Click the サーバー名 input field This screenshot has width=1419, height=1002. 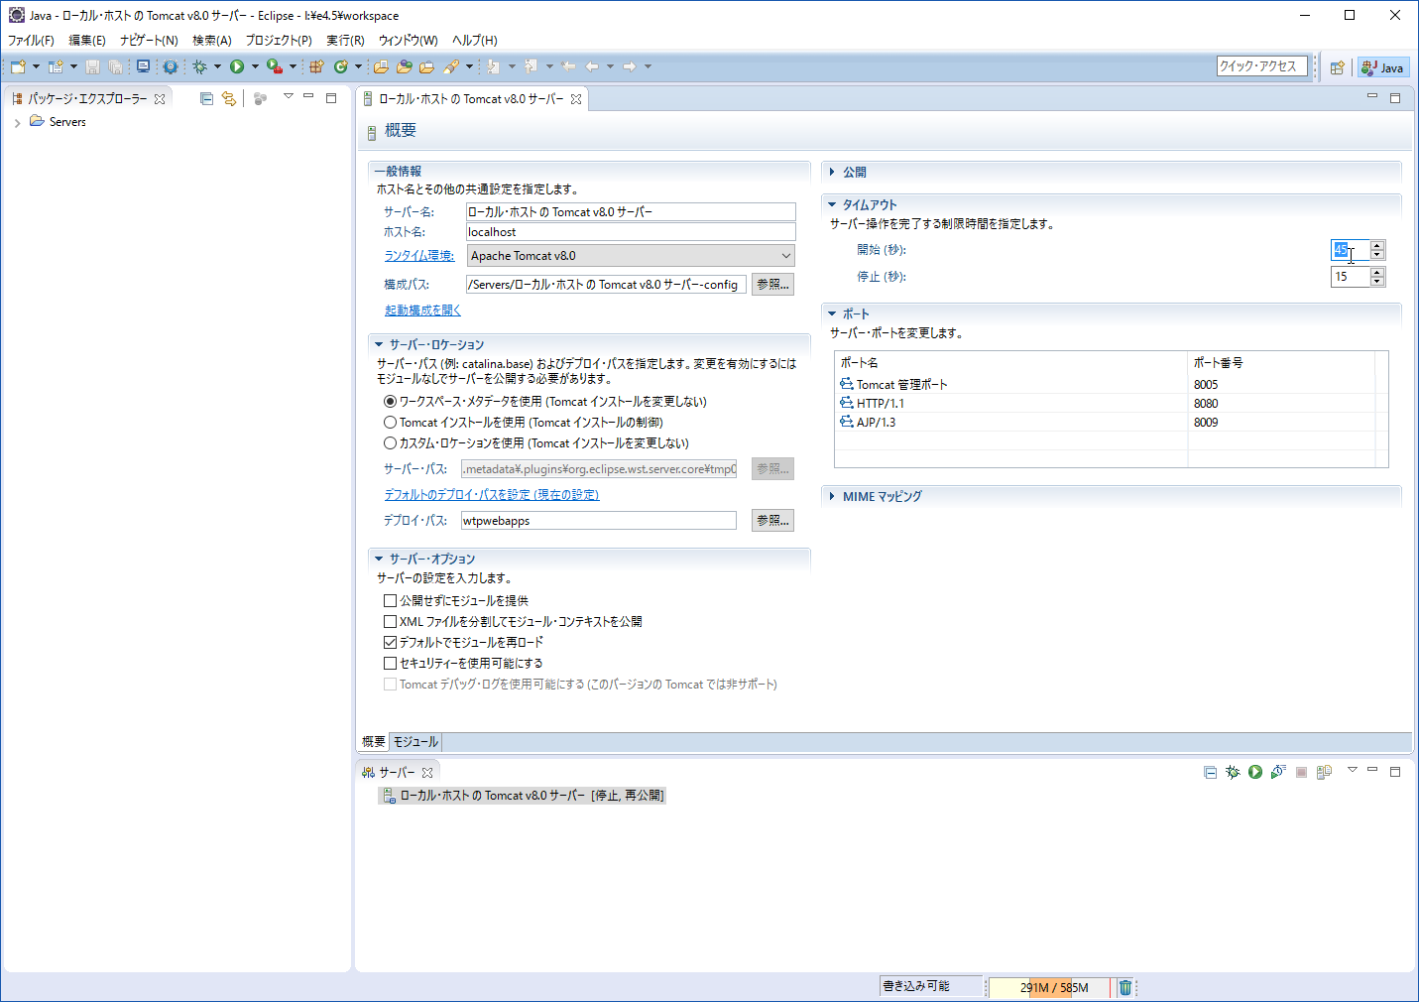pos(631,211)
